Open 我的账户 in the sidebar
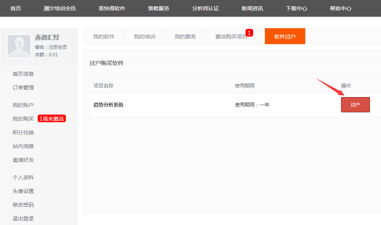This screenshot has height=225, width=381. pyautogui.click(x=23, y=105)
